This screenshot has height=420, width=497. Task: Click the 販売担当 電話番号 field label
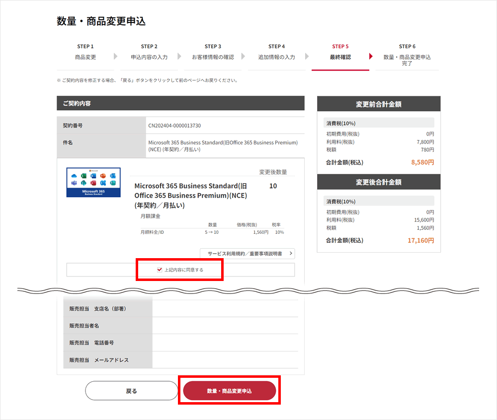[91, 343]
